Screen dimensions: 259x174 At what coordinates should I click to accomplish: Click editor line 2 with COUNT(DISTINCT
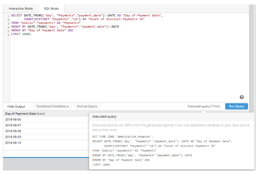84,19
